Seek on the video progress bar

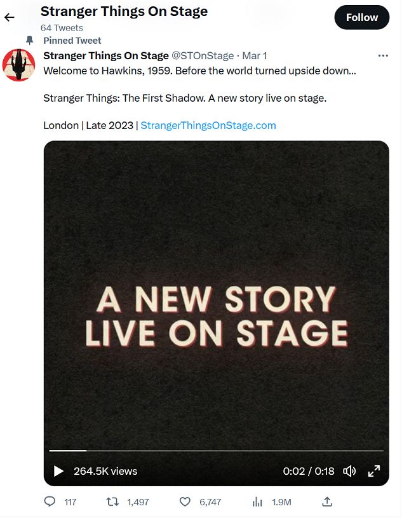tap(216, 451)
